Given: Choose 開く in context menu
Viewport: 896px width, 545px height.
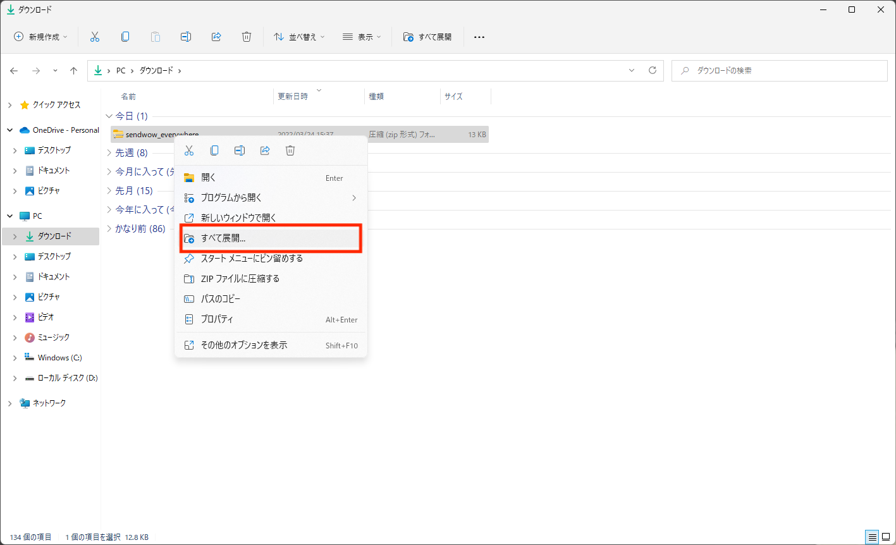Looking at the screenshot, I should [x=271, y=178].
